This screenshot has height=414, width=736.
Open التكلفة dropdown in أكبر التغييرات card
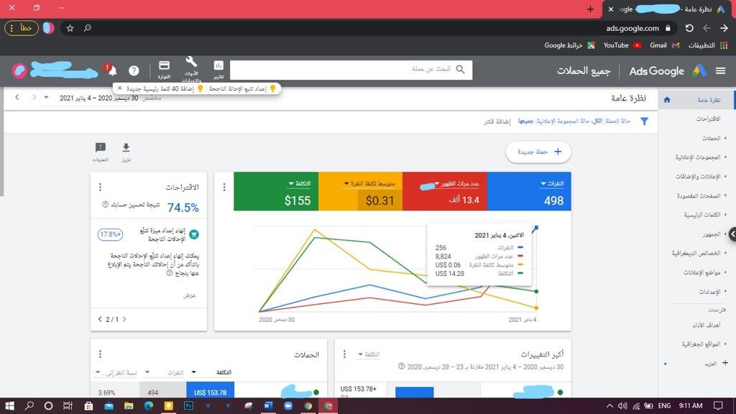coord(369,354)
